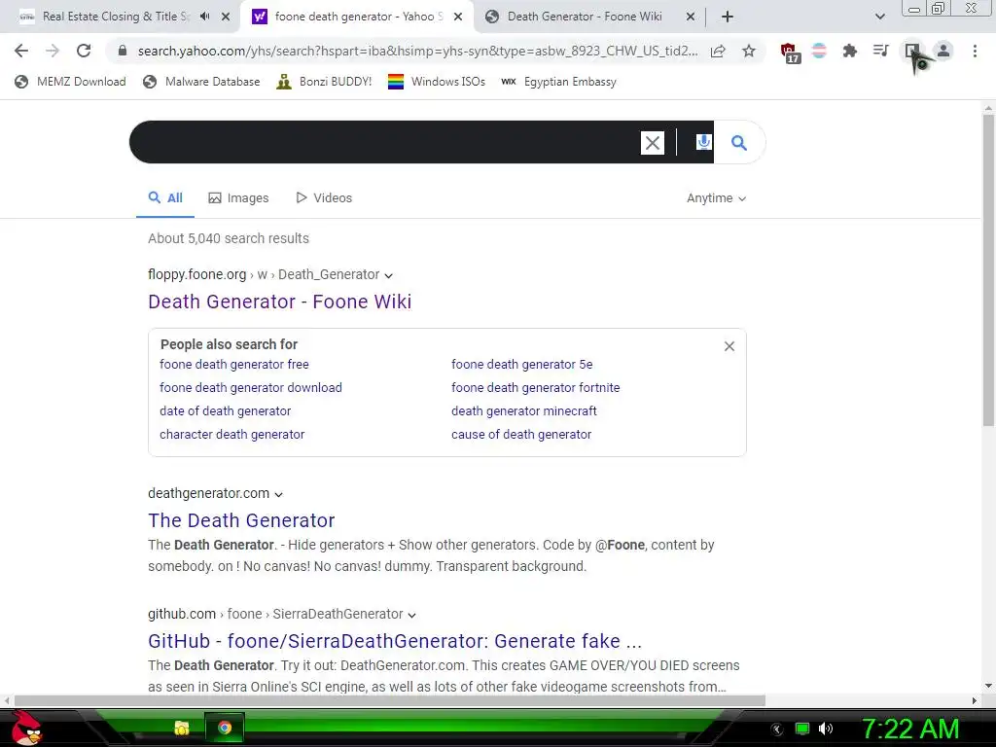The width and height of the screenshot is (996, 747).
Task: Start voice search with microphone icon
Action: (x=703, y=142)
